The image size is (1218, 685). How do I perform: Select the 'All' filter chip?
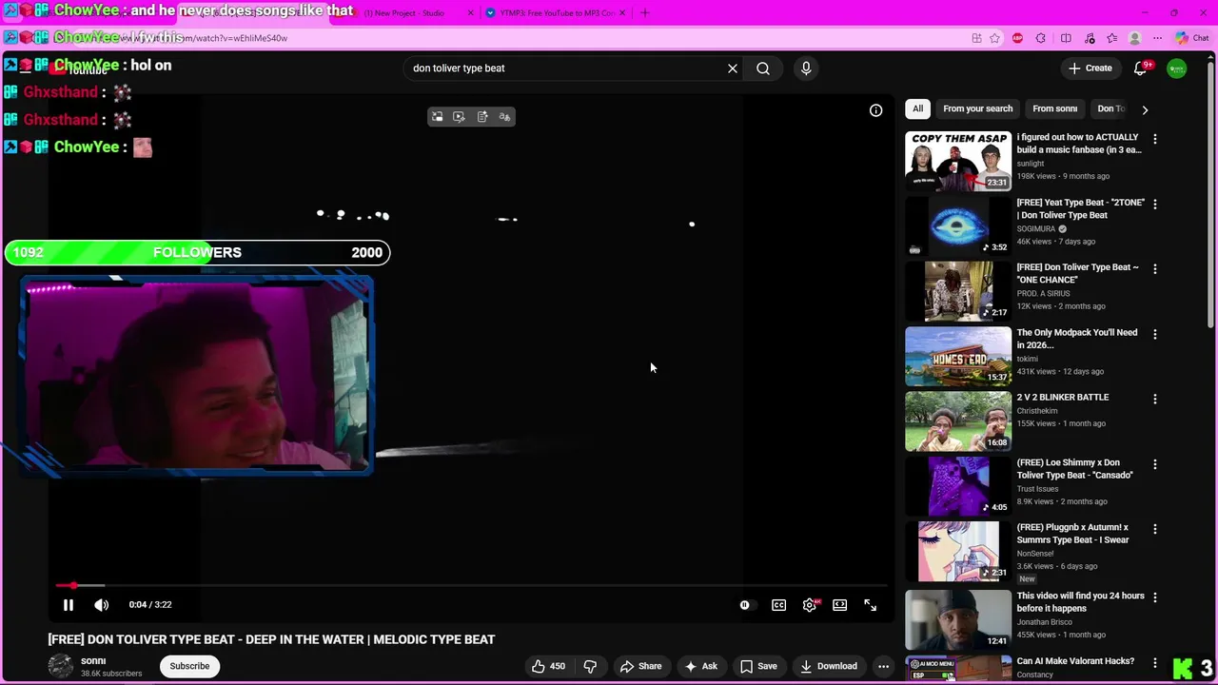pos(917,108)
